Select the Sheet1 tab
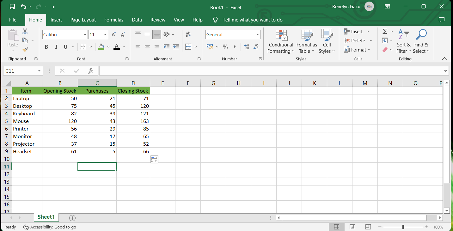Image resolution: width=453 pixels, height=231 pixels. [x=46, y=217]
